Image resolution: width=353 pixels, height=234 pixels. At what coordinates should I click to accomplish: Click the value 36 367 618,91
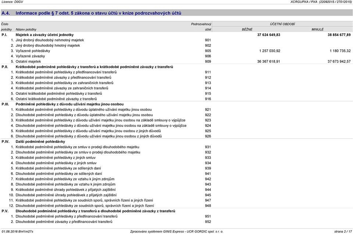tap(268, 61)
